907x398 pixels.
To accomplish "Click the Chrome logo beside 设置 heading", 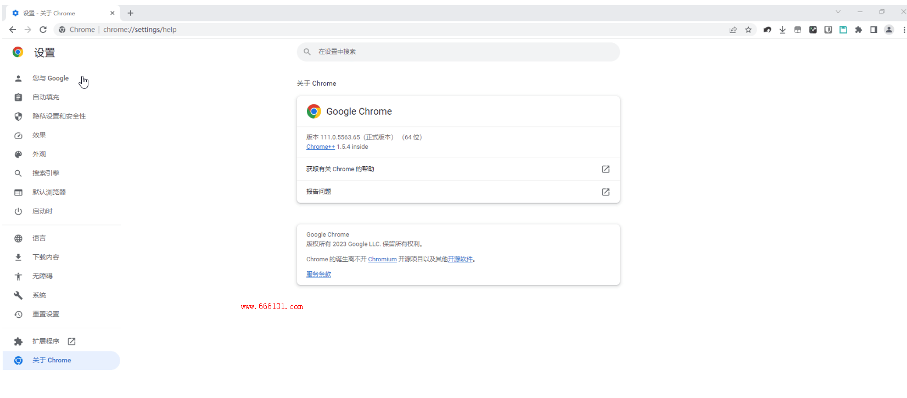I will pyautogui.click(x=18, y=52).
